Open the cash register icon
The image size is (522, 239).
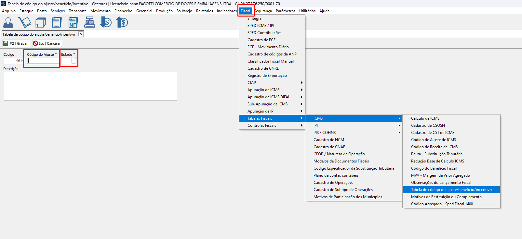pyautogui.click(x=89, y=23)
